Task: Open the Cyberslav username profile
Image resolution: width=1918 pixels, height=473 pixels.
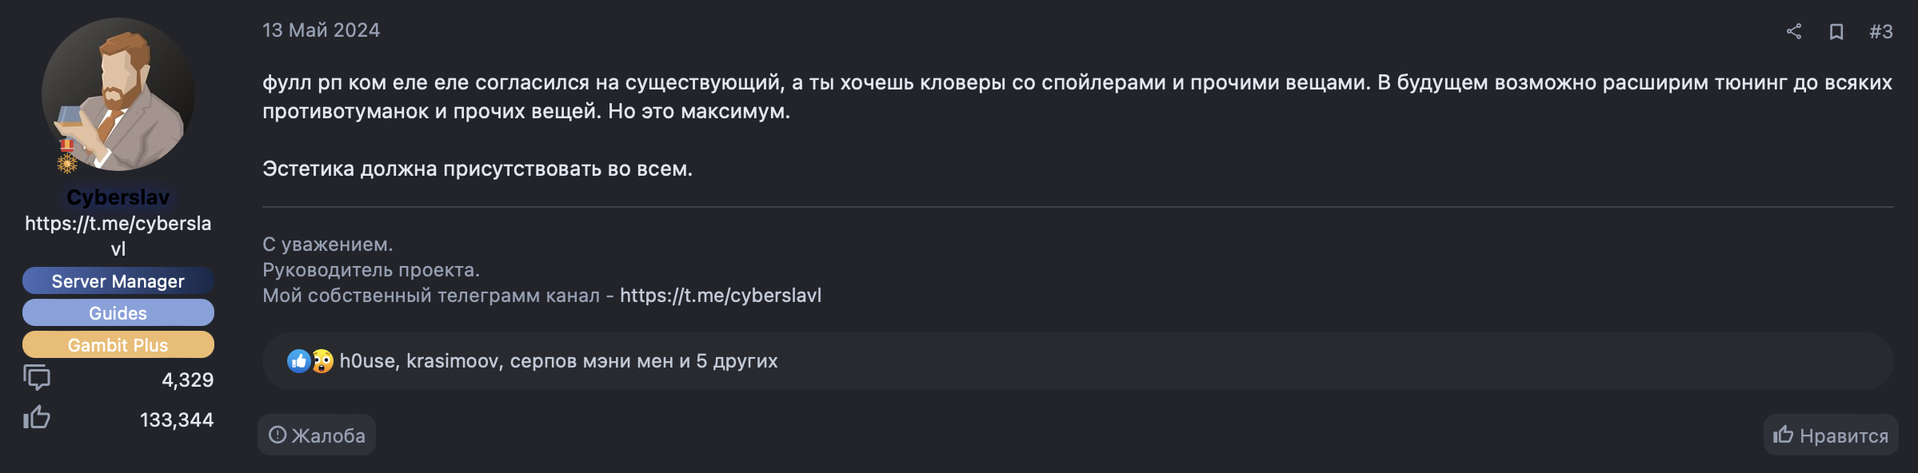Action: pos(118,197)
